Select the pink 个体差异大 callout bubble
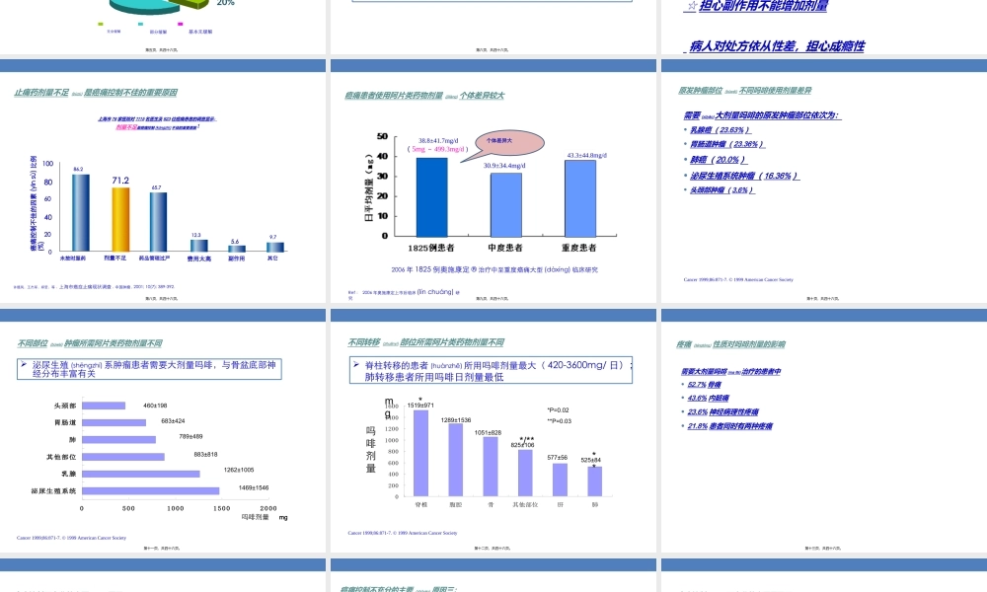This screenshot has height=592, width=987. coord(505,143)
